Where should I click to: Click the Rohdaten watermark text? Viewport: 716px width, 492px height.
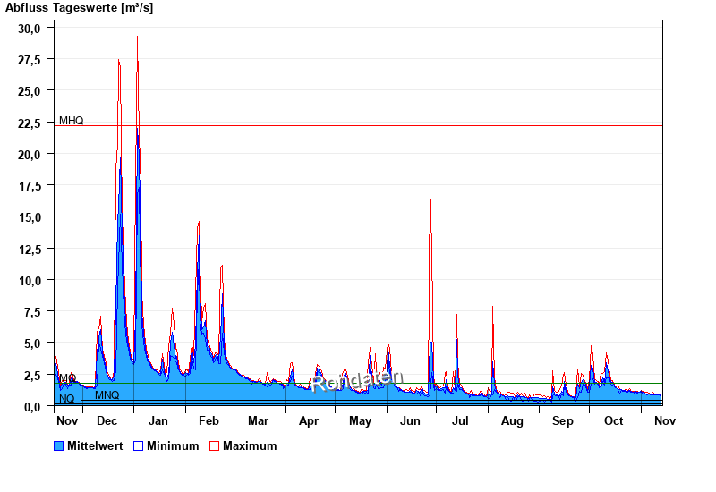[x=358, y=380]
